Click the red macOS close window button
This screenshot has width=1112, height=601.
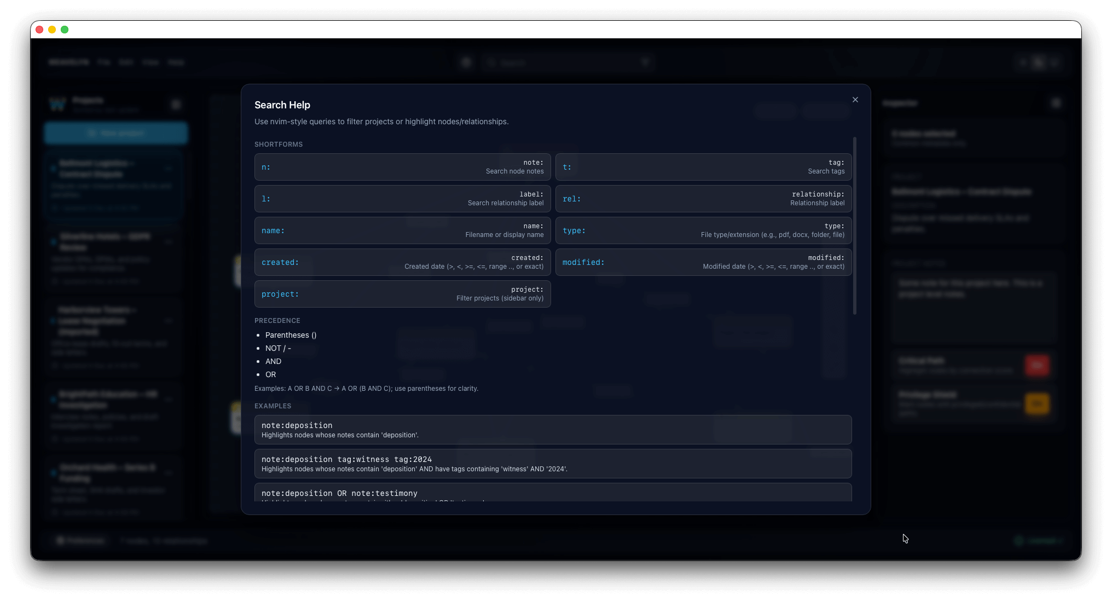[39, 30]
